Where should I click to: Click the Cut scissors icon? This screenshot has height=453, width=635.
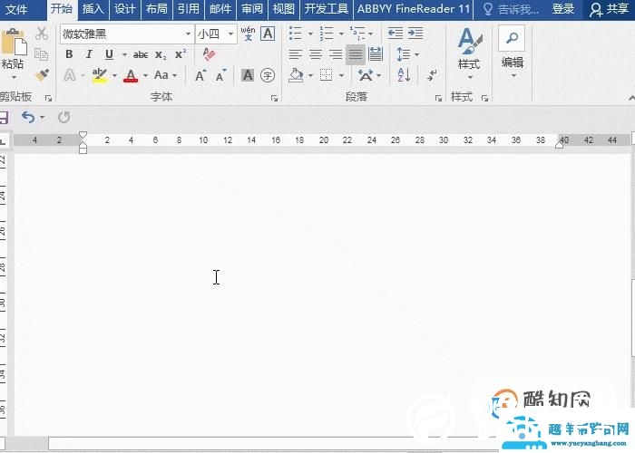click(x=41, y=34)
